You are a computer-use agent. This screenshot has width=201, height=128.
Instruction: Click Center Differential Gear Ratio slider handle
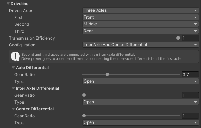[x=84, y=116]
